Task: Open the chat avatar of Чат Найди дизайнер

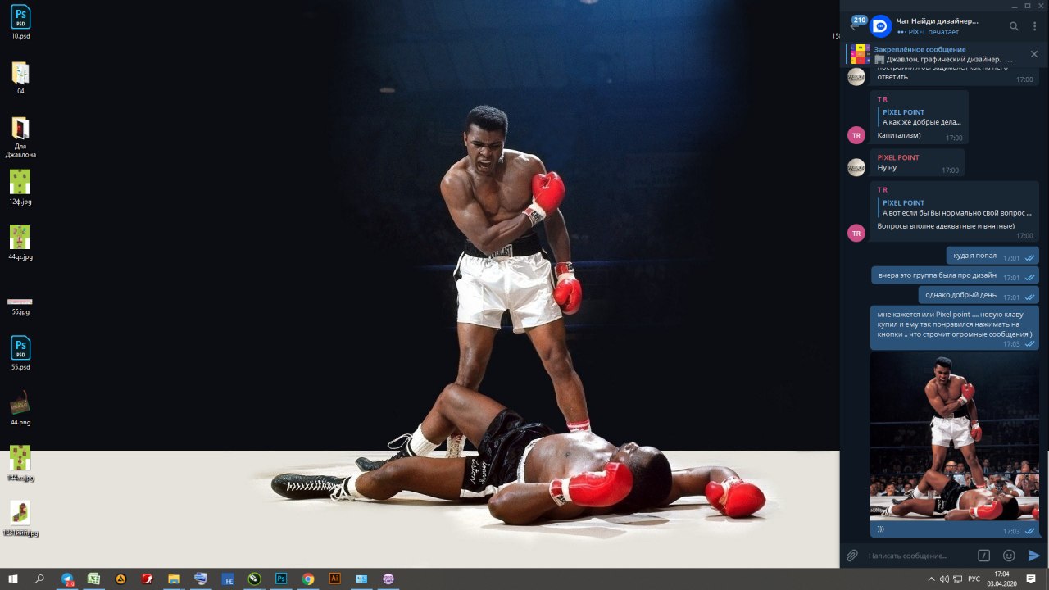Action: [x=880, y=26]
